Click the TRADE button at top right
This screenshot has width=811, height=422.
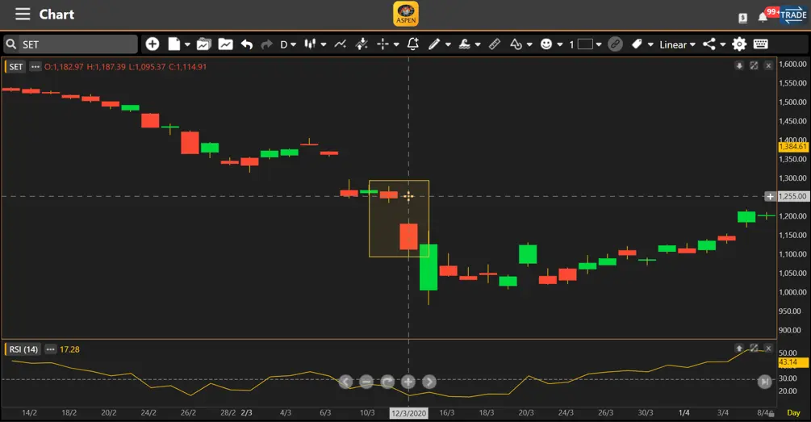(x=792, y=15)
